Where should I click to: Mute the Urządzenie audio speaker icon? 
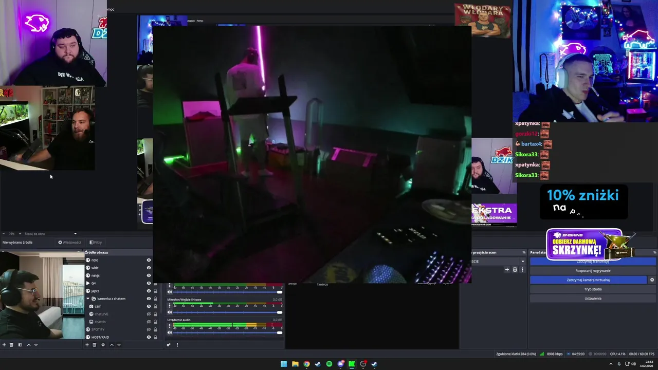[170, 332]
